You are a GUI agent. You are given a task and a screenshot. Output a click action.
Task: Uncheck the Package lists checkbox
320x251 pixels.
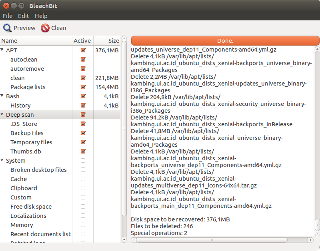(83, 87)
